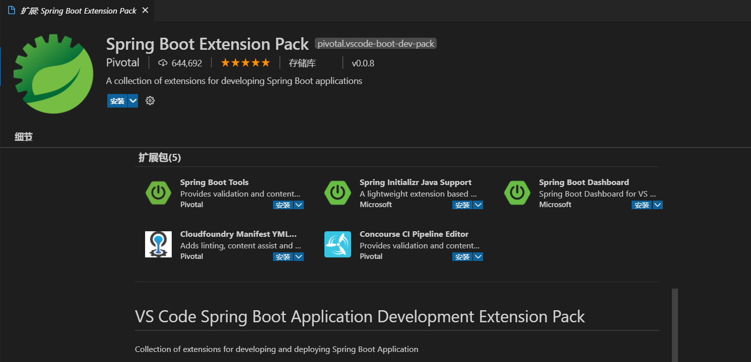Screen dimensions: 751x362
Task: Click the Pivotal publisher under Concourse CI
Action: coord(371,256)
